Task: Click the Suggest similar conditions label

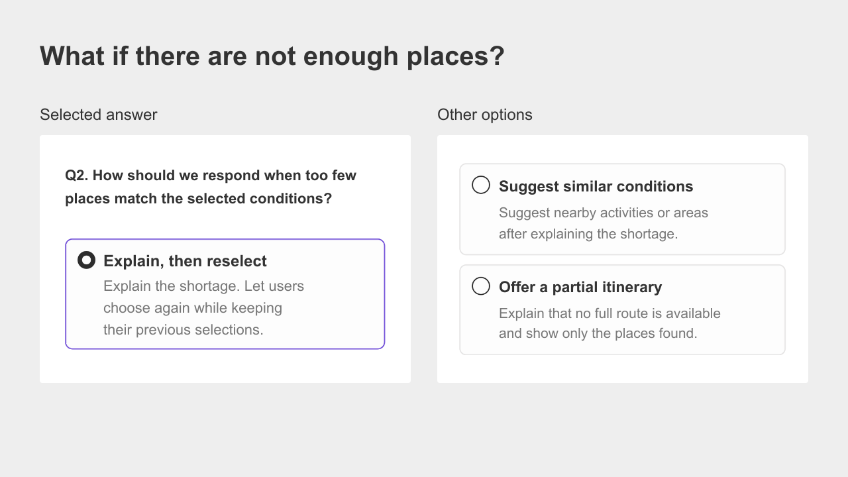Action: pos(596,186)
